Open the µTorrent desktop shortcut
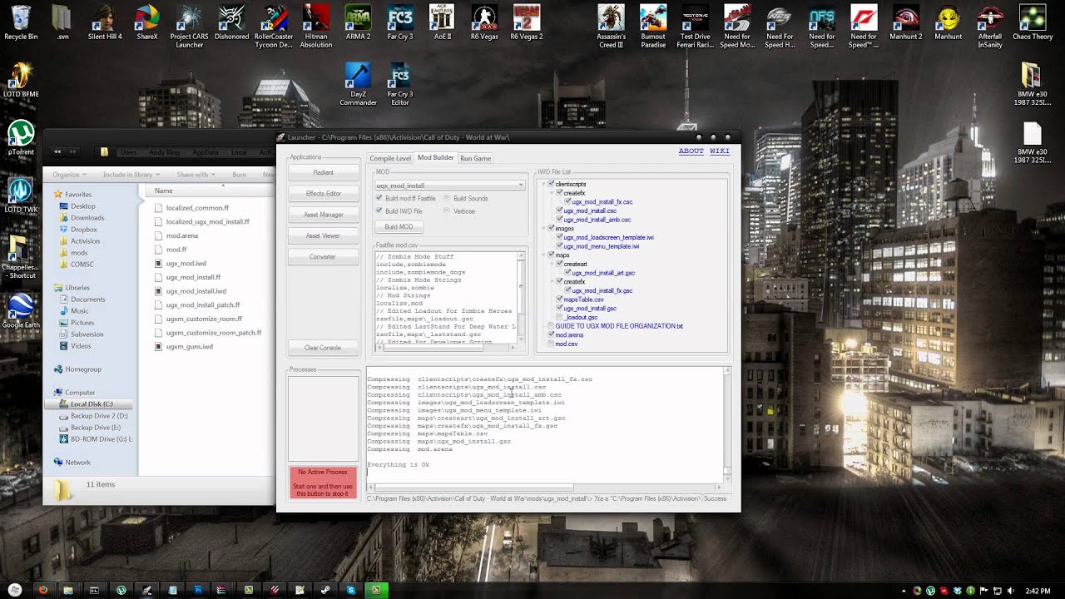This screenshot has width=1065, height=599. point(21,138)
